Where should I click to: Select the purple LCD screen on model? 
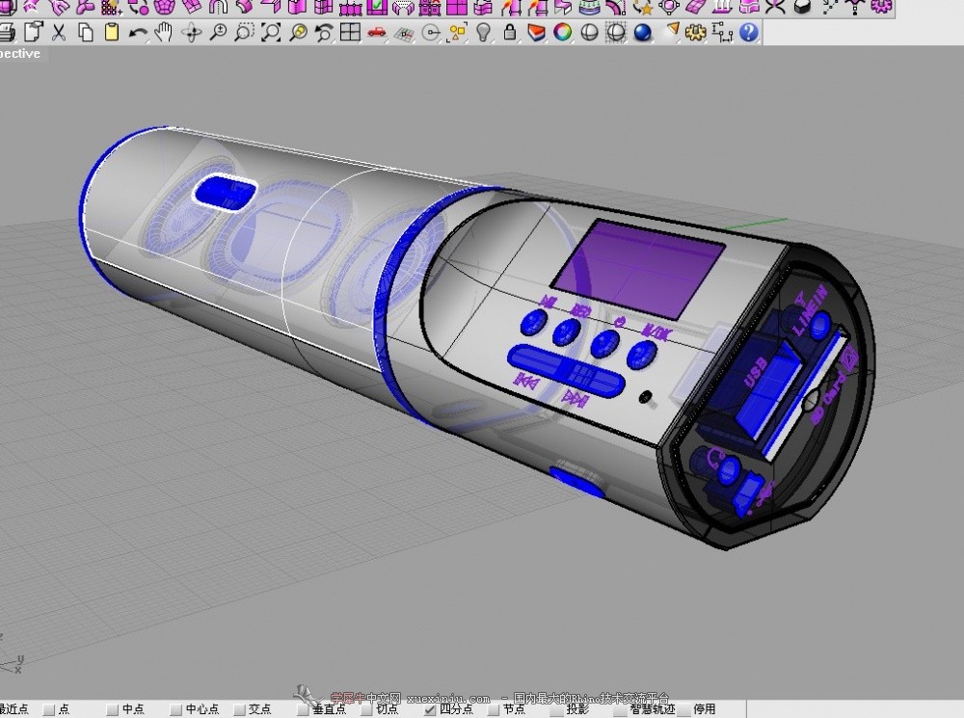coord(638,269)
